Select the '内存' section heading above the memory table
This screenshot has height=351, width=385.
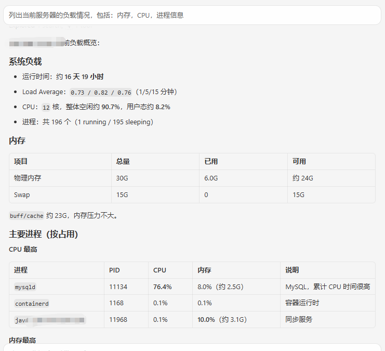(x=17, y=140)
